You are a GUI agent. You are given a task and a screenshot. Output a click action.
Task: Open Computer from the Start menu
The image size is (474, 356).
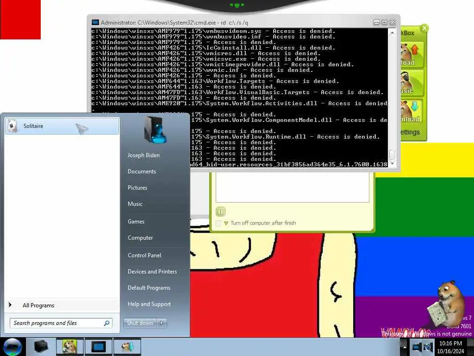pos(140,238)
